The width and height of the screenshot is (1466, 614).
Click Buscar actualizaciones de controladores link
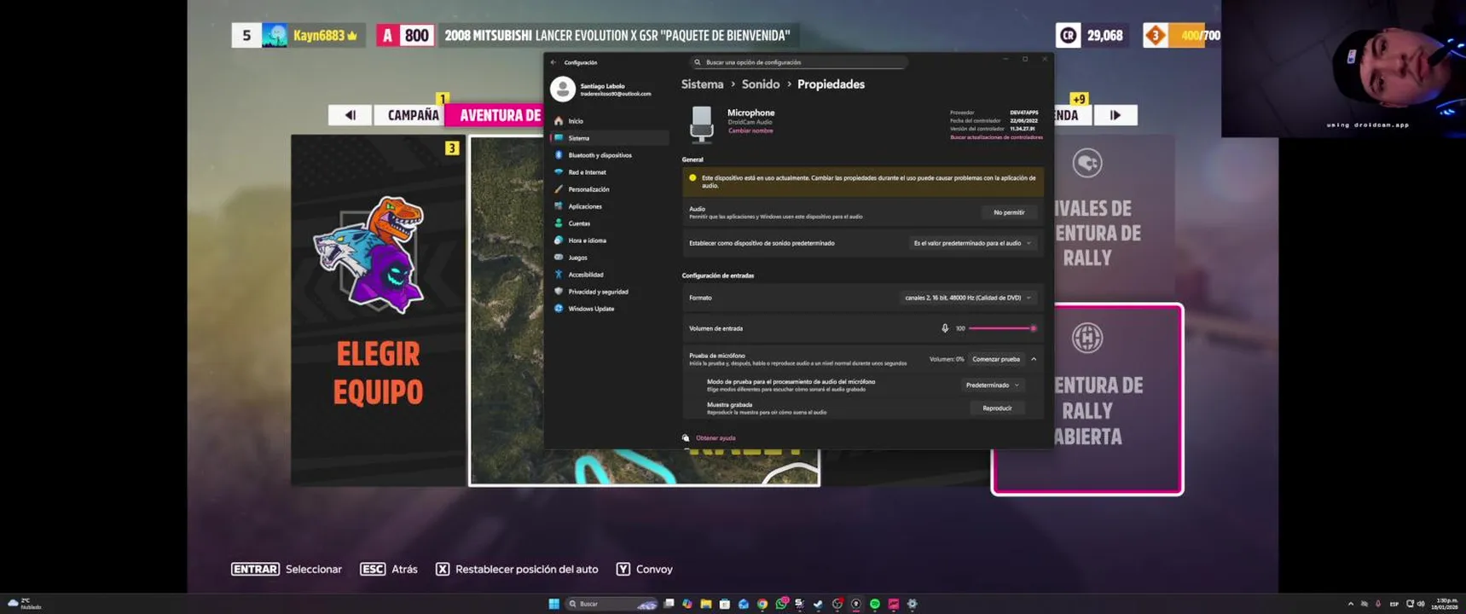pyautogui.click(x=996, y=137)
